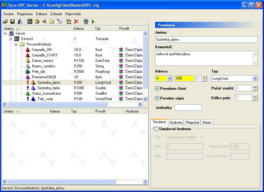The height and width of the screenshot is (192, 264).
Task: Open the Zobrazit menu
Action: [56, 14]
